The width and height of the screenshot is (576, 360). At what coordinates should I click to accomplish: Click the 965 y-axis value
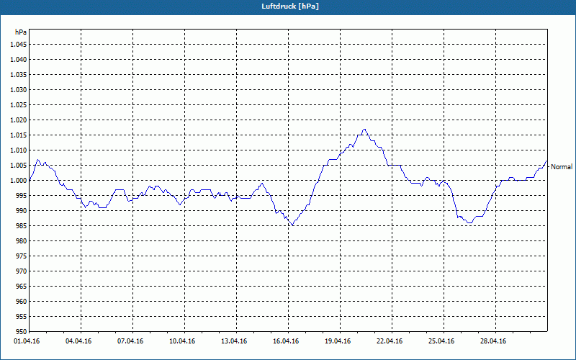pyautogui.click(x=22, y=286)
